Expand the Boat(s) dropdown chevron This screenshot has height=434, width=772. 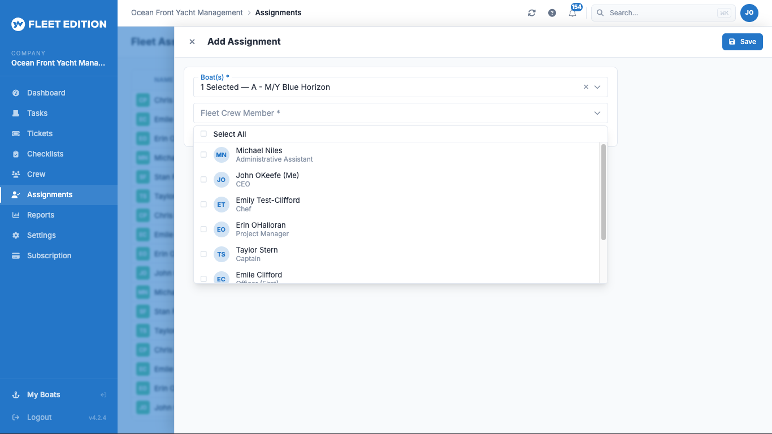click(597, 87)
